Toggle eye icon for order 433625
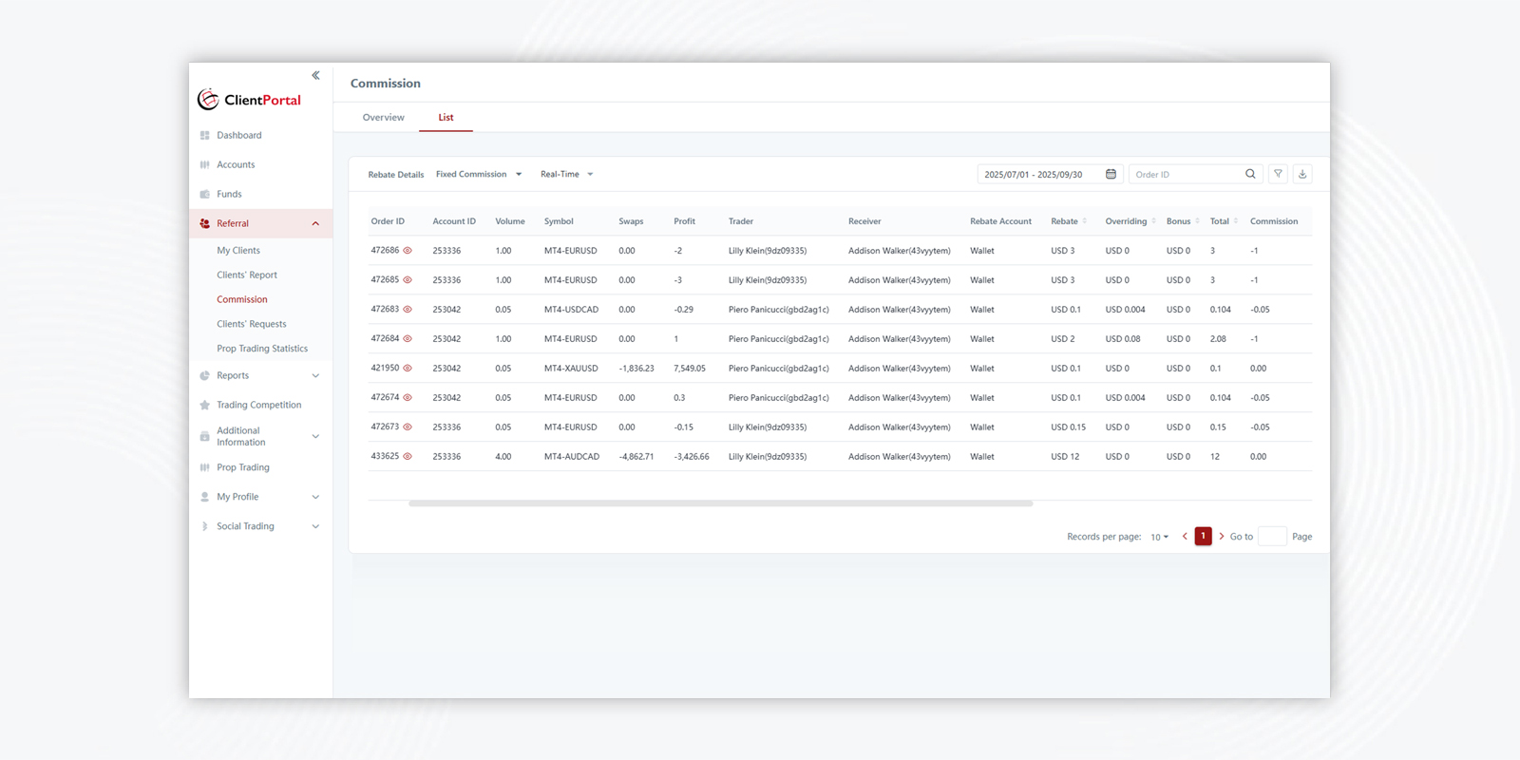1520x760 pixels. tap(408, 456)
